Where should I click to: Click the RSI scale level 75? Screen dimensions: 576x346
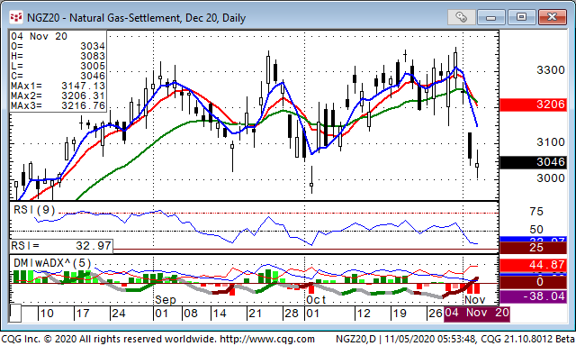pos(536,212)
